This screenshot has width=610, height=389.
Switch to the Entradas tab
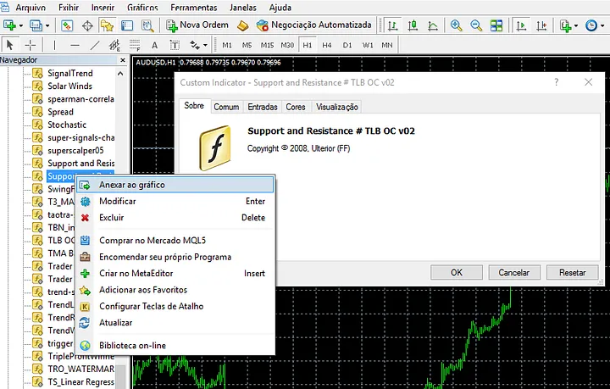coord(262,107)
